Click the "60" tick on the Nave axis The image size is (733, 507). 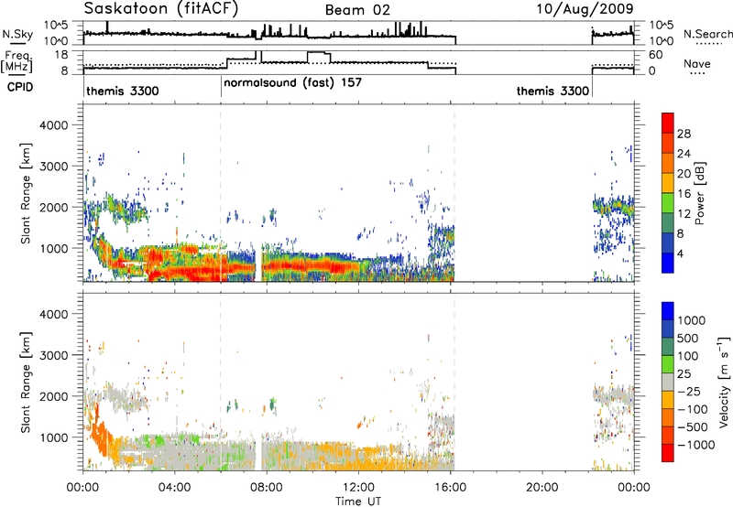[656, 55]
